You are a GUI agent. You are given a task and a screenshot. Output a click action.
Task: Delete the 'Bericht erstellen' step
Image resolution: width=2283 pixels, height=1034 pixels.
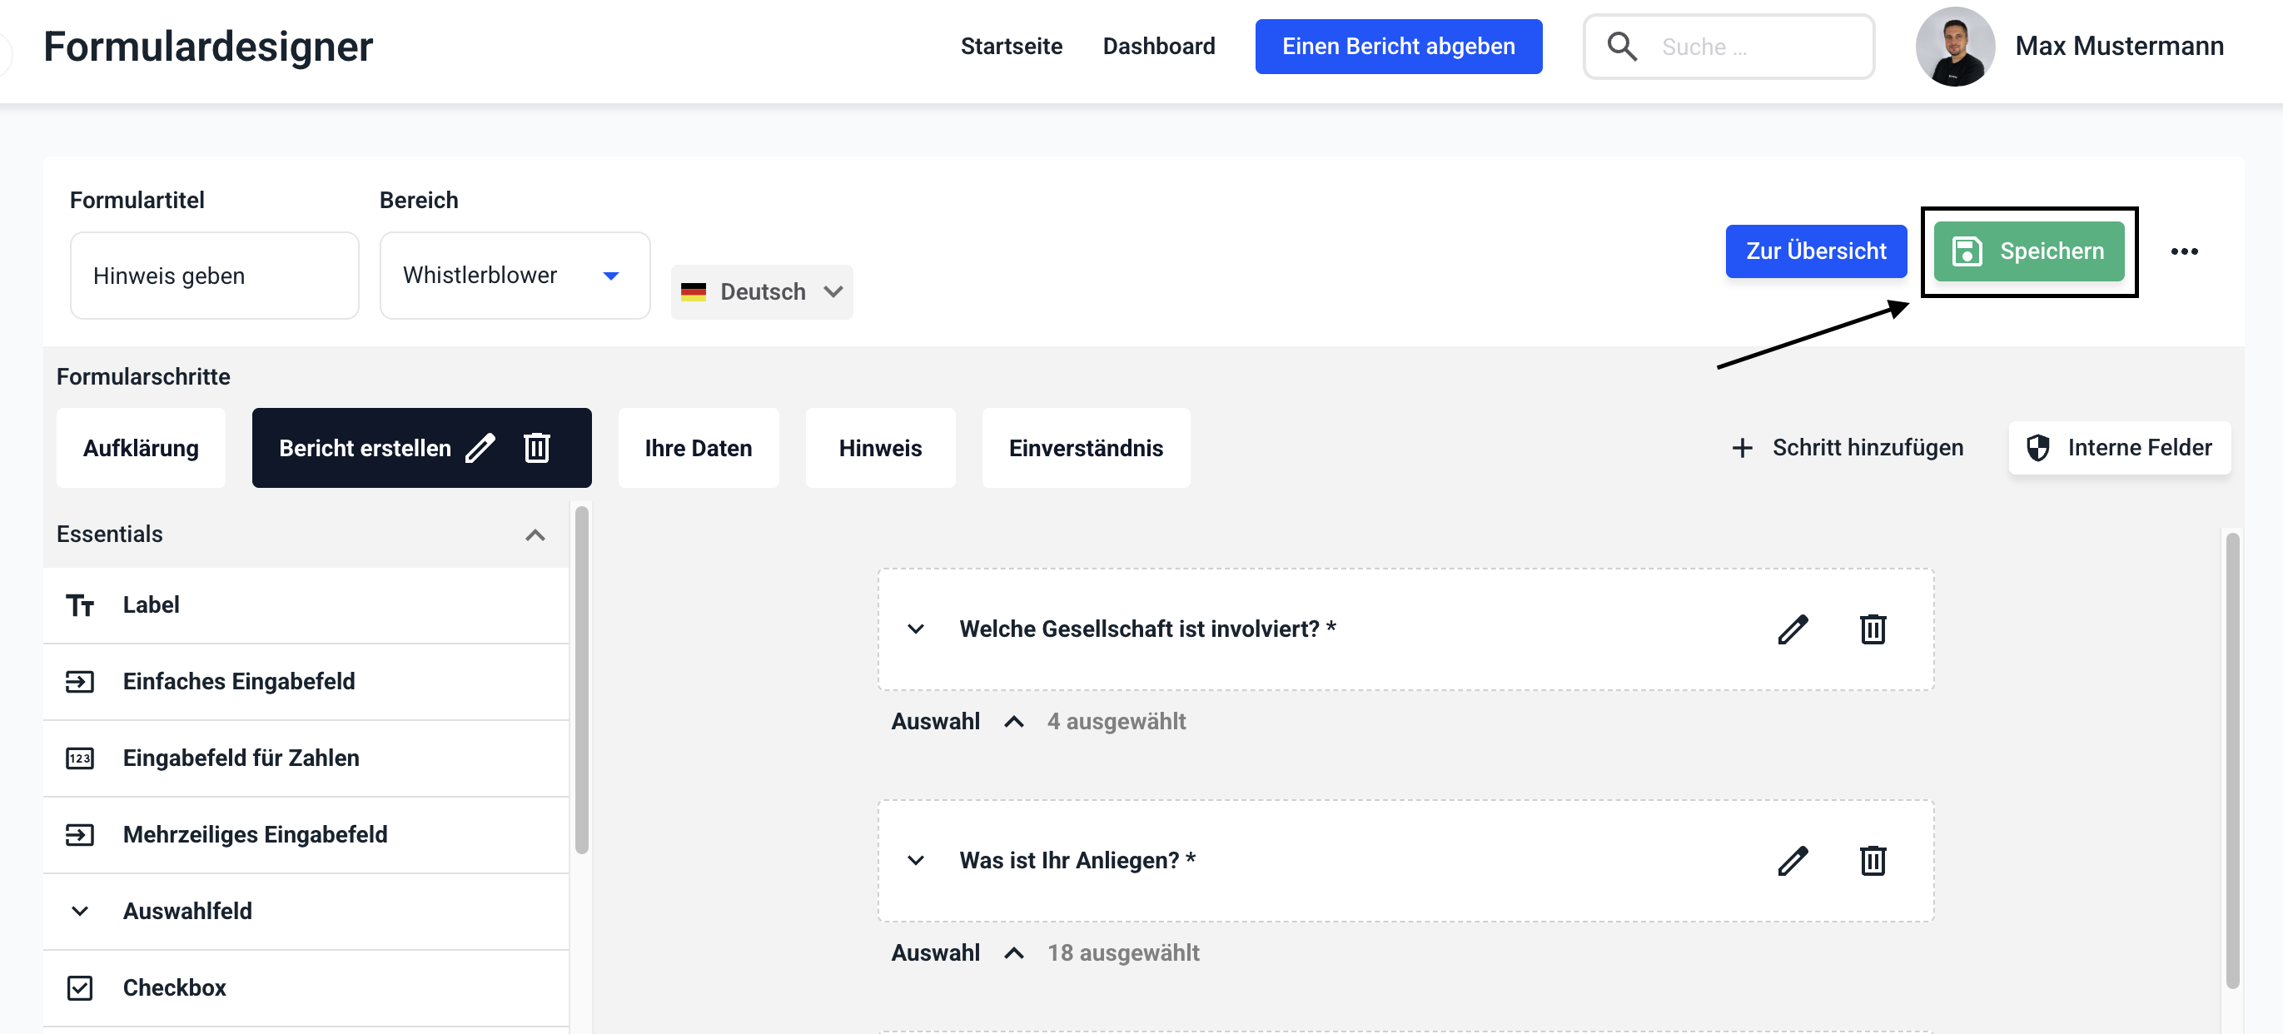[537, 449]
